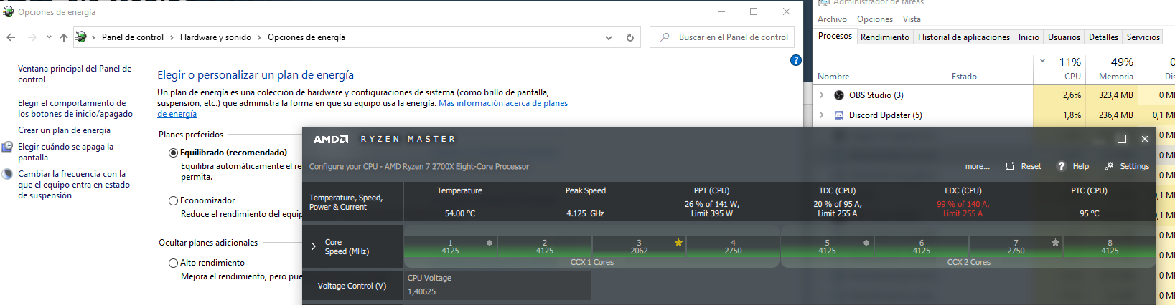Click core 8 speed bar showing 4125
The width and height of the screenshot is (1175, 305).
[x=1110, y=246]
